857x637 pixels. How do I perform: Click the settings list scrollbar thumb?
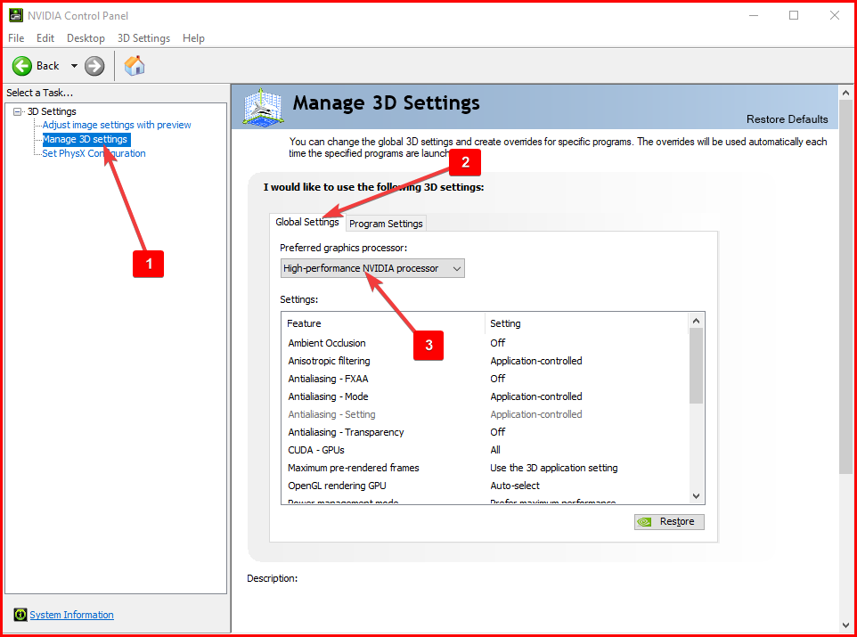[x=696, y=366]
